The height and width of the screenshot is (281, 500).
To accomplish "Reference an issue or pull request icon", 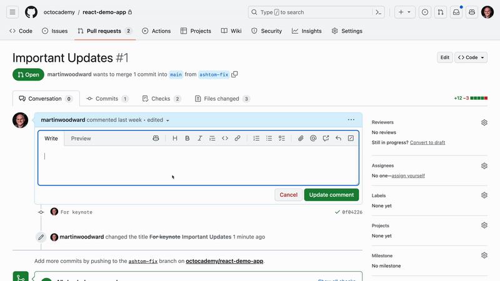I will point(326,138).
